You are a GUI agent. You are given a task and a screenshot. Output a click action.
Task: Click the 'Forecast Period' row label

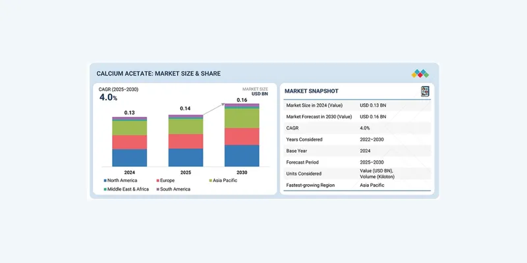pyautogui.click(x=302, y=162)
